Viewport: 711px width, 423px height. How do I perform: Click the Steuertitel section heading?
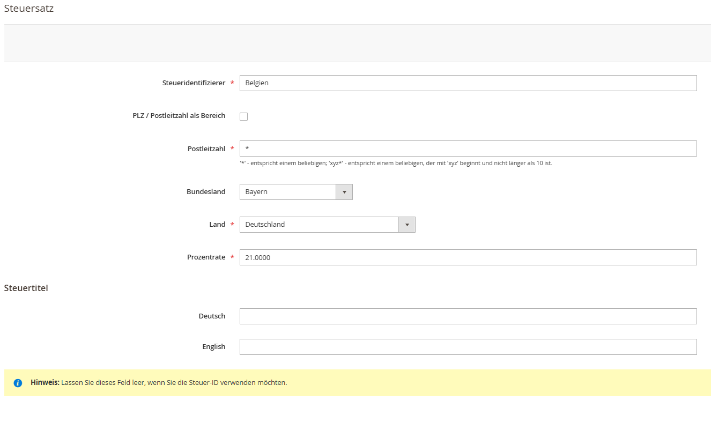pyautogui.click(x=26, y=288)
